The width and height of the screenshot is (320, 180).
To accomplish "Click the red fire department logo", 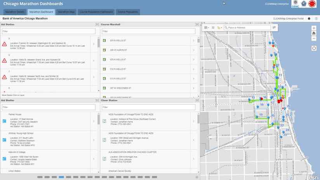I will [312, 3].
